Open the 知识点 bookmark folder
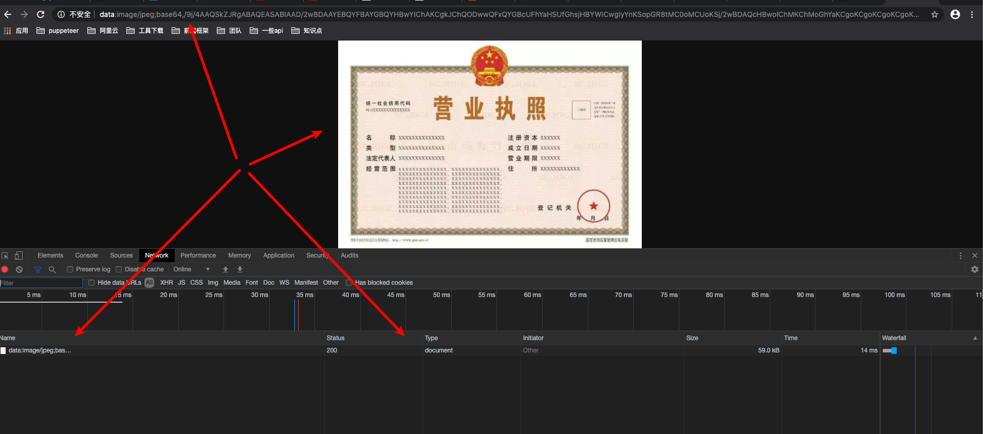Screen dimensions: 983x434 point(307,31)
